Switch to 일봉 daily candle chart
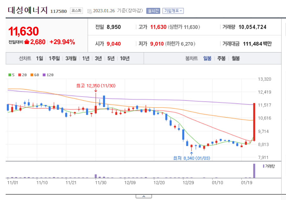Viewport: 286px width, 200px height. point(207,58)
